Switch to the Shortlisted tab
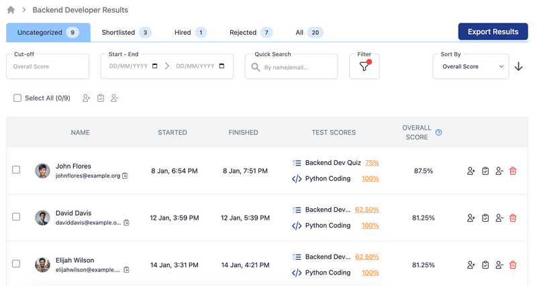This screenshot has height=286, width=537. (126, 32)
